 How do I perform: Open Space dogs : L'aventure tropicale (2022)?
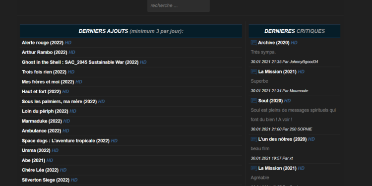click(x=65, y=141)
